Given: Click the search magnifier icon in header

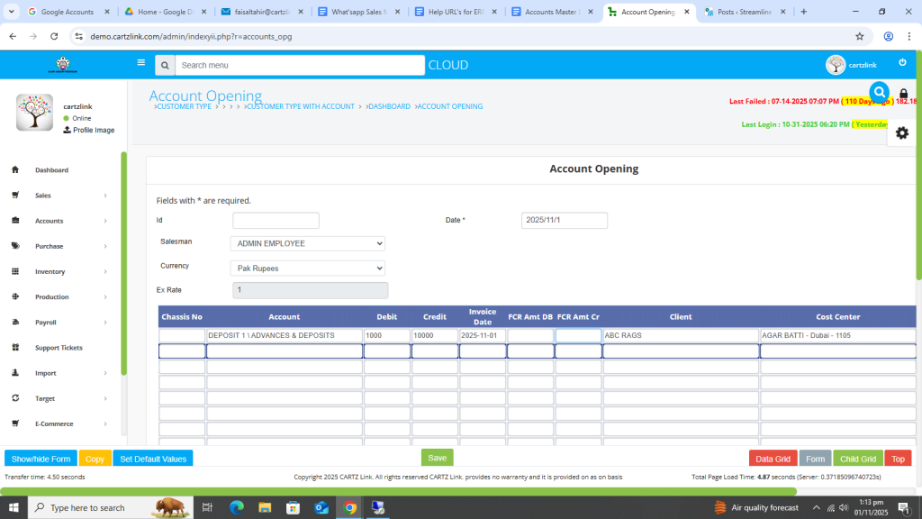Looking at the screenshot, I should pos(164,65).
